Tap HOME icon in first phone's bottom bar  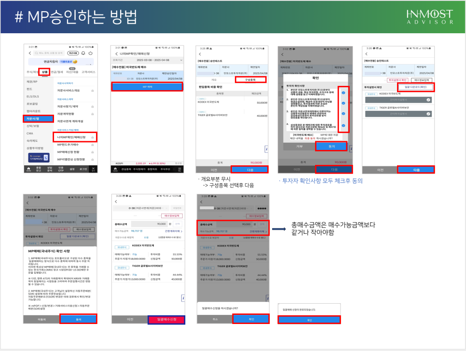point(28,169)
